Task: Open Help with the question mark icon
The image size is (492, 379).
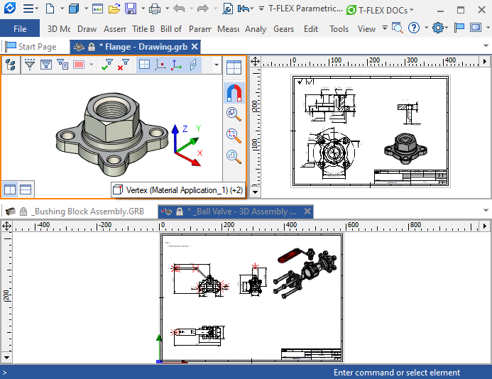Action: (x=414, y=28)
